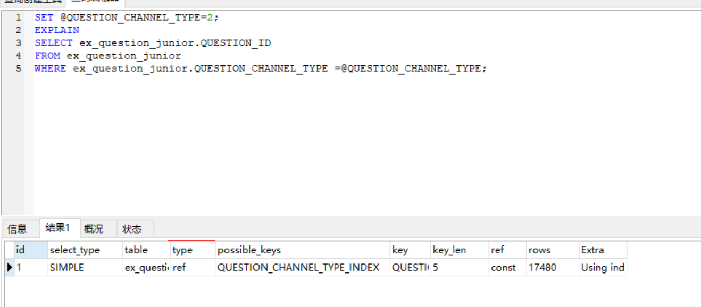Select the key_len value 5 cell
701x307 pixels.
click(460, 267)
